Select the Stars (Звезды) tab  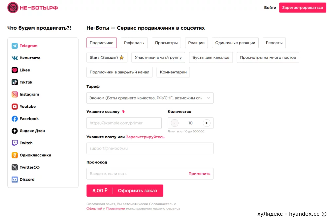click(107, 57)
